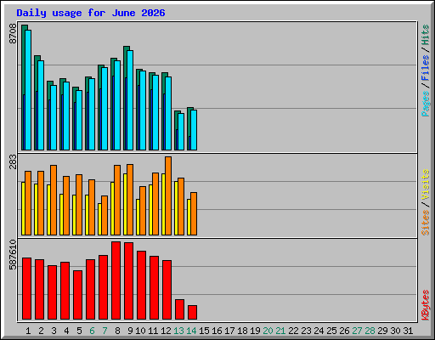Click the Pages legend label
This screenshot has width=435, height=340.
click(x=426, y=104)
